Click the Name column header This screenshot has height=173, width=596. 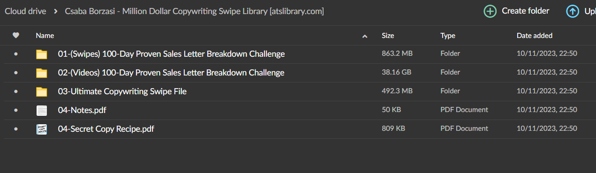pos(45,36)
